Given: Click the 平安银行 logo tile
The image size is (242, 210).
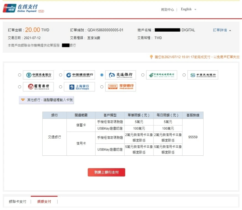Looking at the screenshot, I should pos(121,87).
